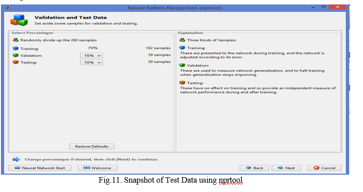Minimize the nprtool window
The height and width of the screenshot is (192, 363).
(x=313, y=7)
